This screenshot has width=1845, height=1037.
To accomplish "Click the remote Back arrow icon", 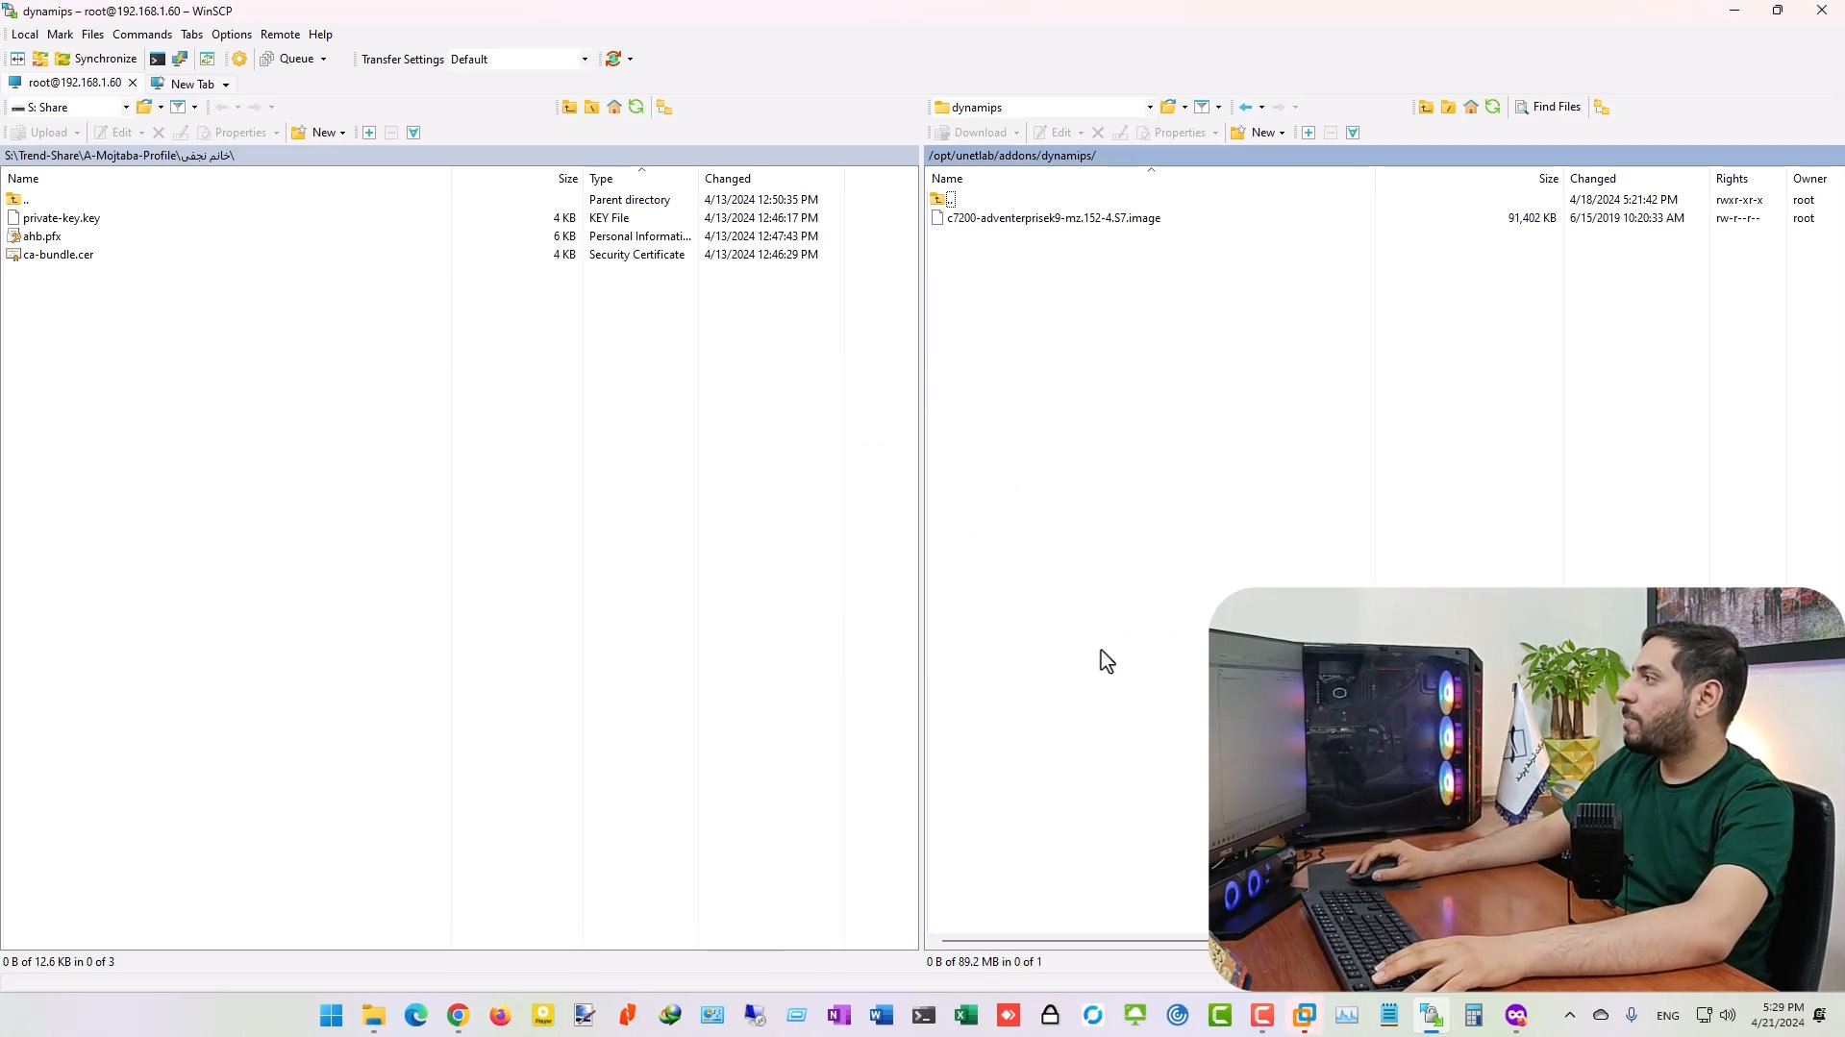I will [1246, 107].
